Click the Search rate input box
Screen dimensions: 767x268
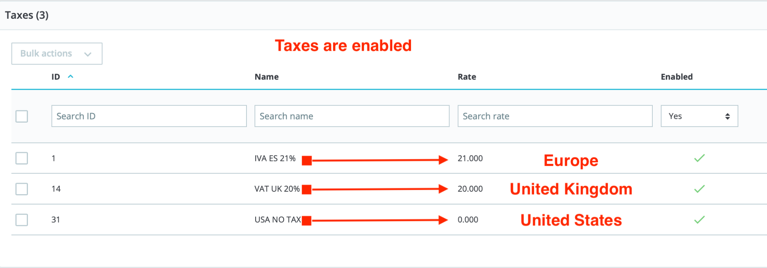pyautogui.click(x=554, y=116)
